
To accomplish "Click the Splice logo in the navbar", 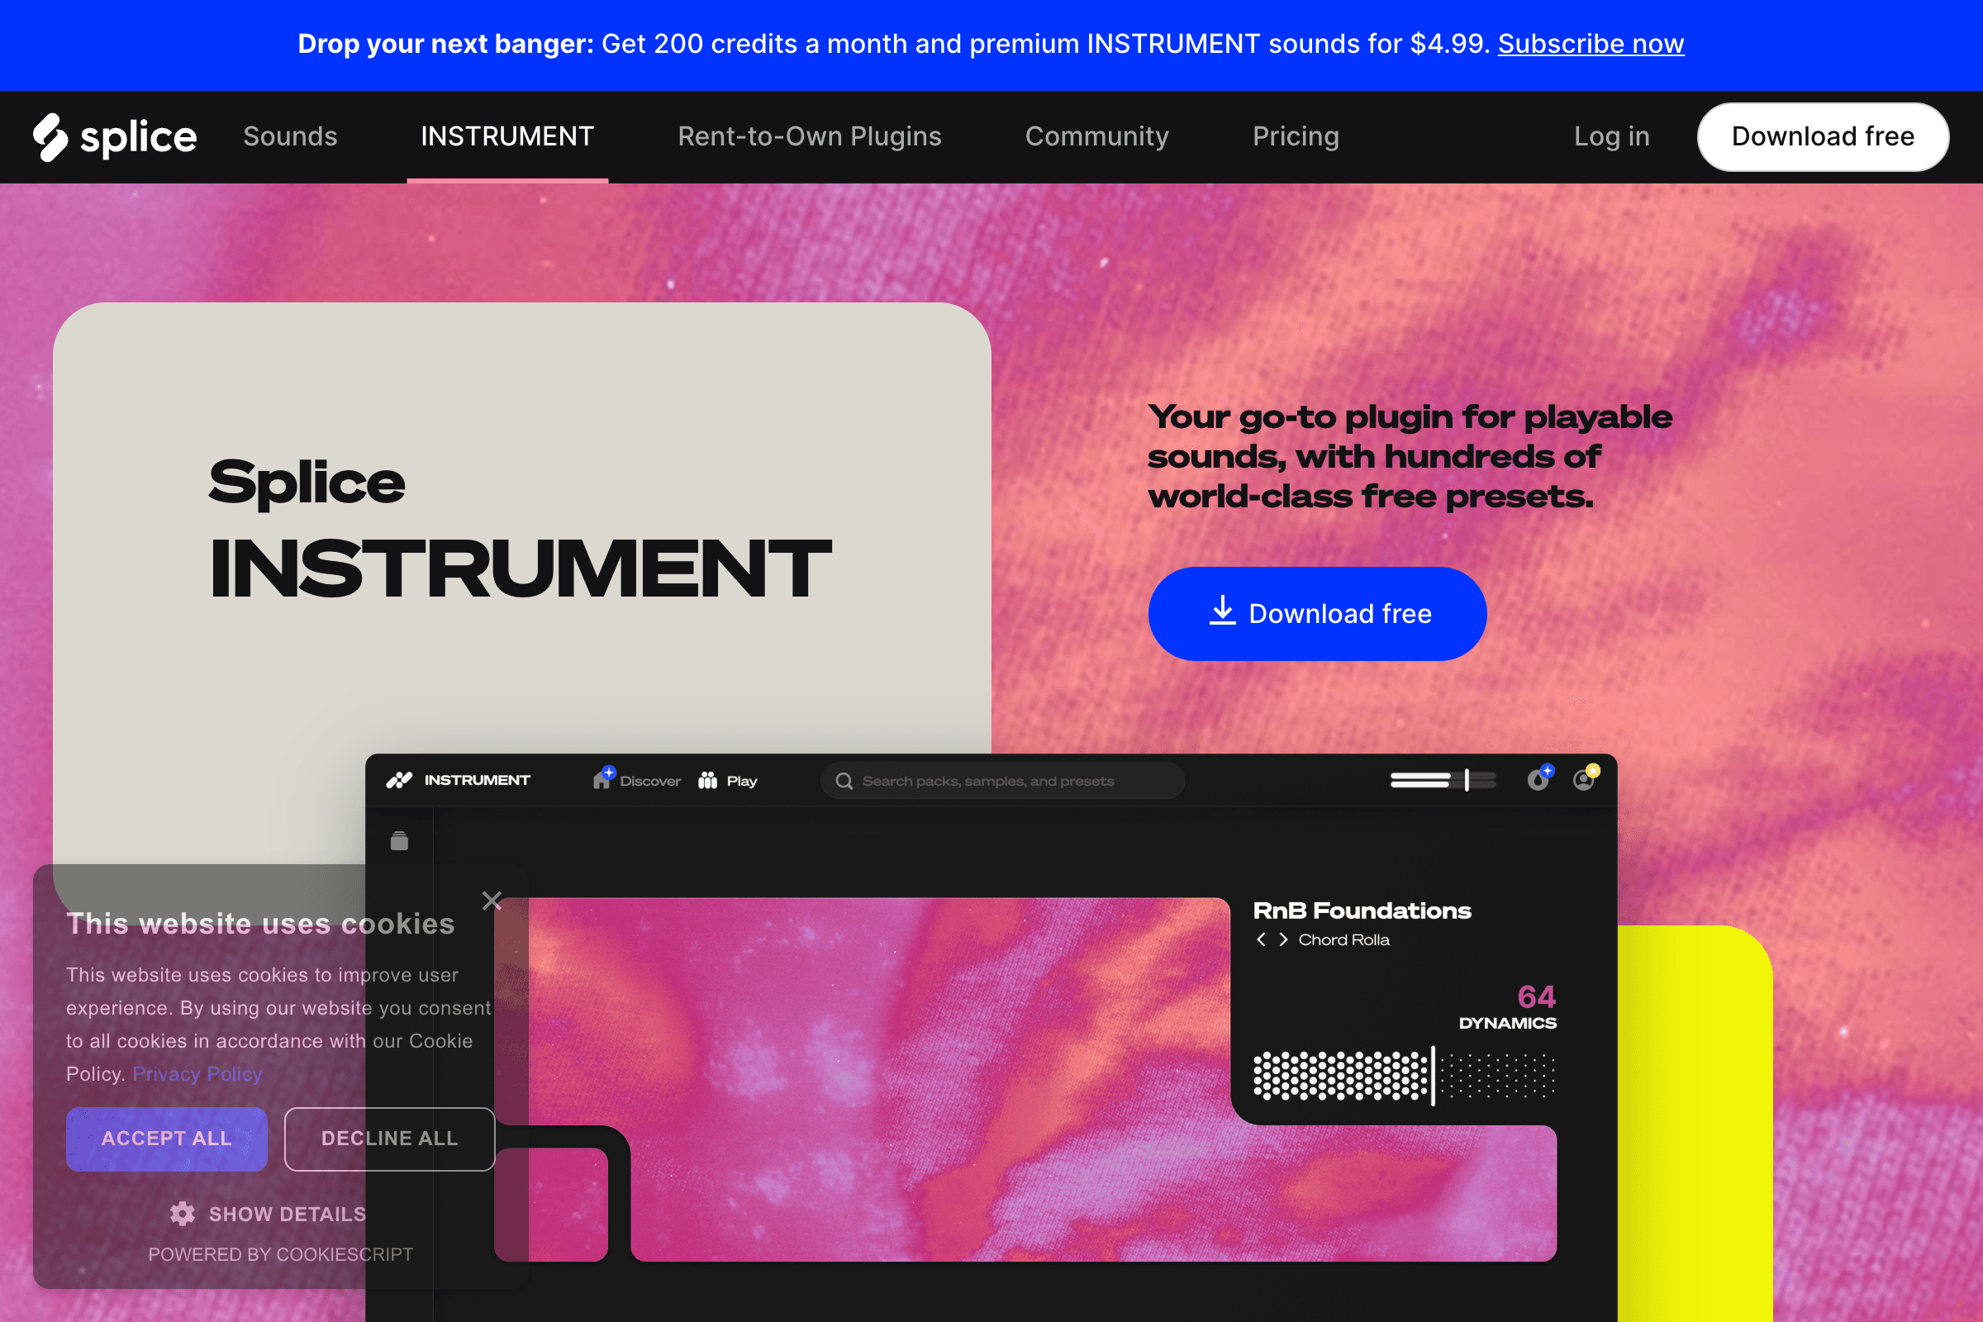I will [115, 136].
